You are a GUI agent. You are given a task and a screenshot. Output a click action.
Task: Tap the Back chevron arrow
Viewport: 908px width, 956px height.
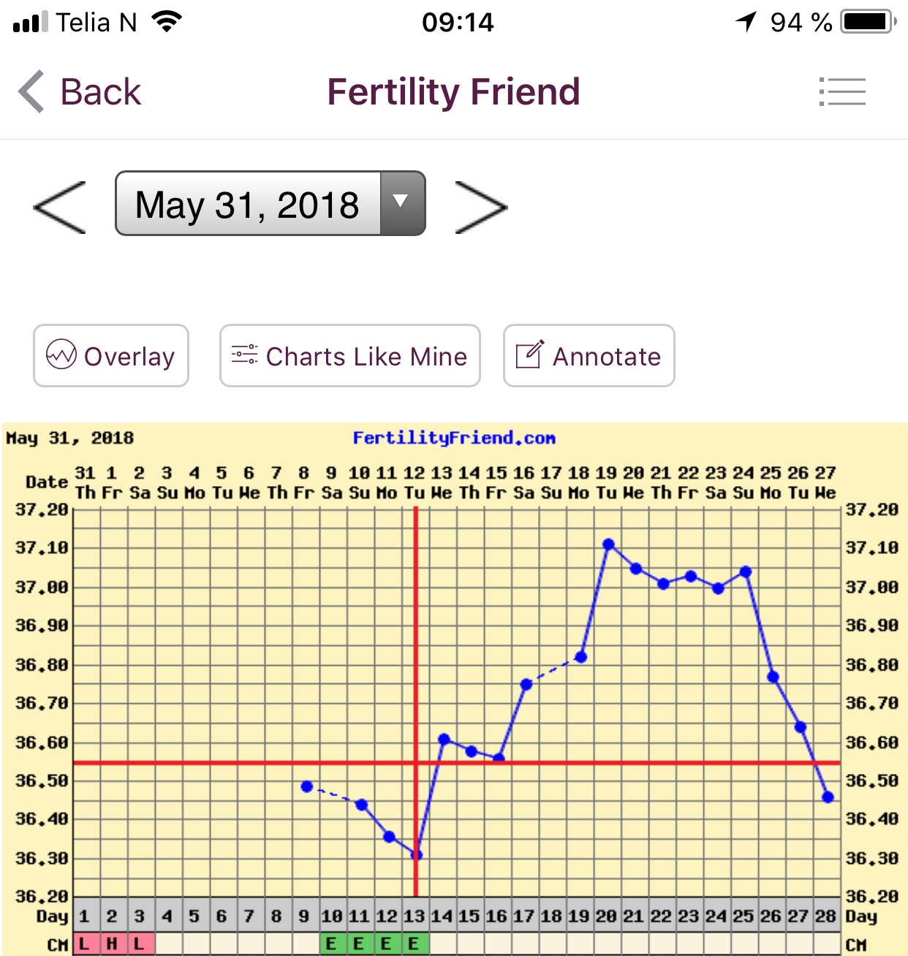(31, 92)
